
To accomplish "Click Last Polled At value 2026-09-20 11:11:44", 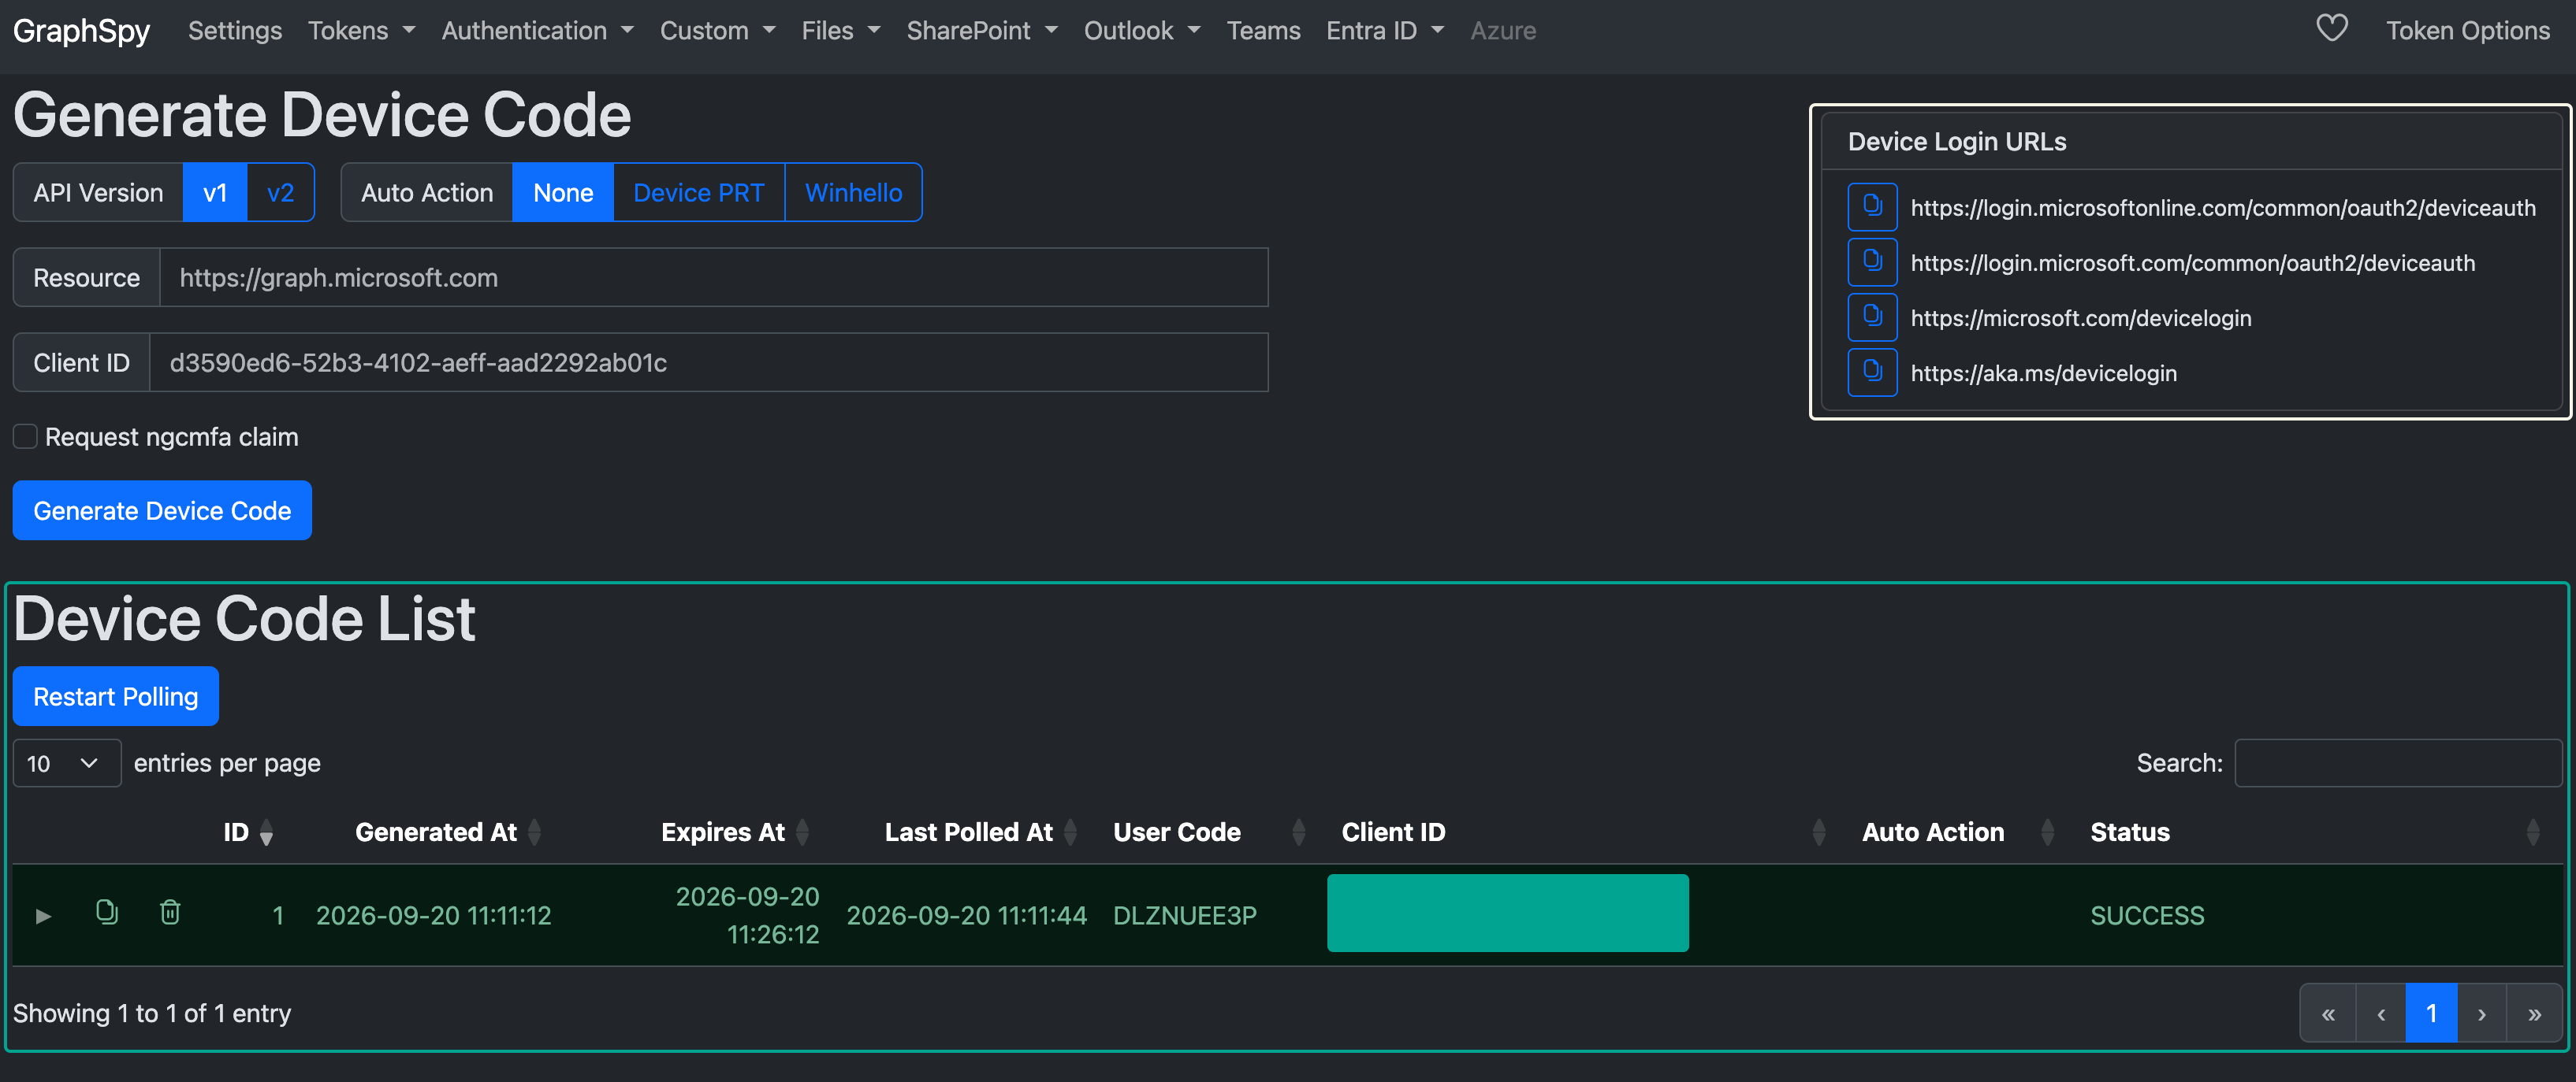I will point(966,915).
